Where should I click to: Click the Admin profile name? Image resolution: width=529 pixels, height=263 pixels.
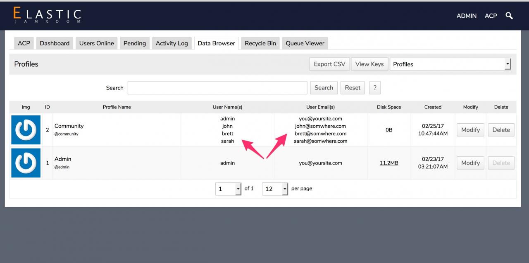(x=63, y=159)
